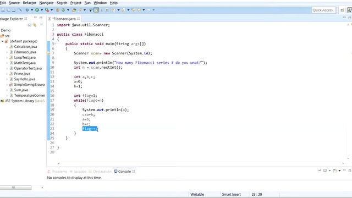Run the program with green Run icon
The width and height of the screenshot is (352, 198).
[x=37, y=10]
